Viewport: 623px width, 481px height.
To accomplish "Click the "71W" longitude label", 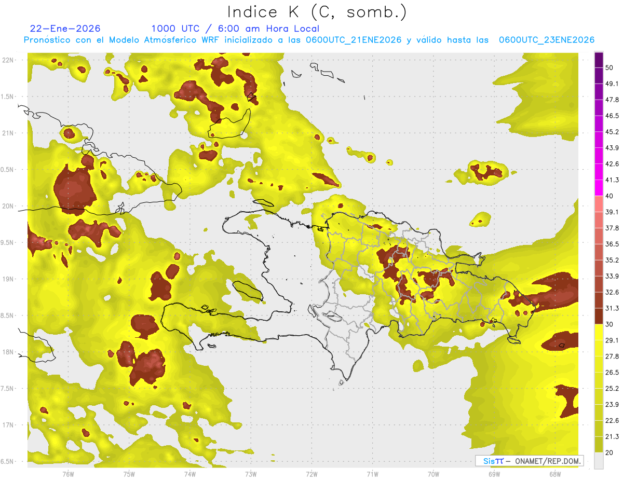I will 372,474.
